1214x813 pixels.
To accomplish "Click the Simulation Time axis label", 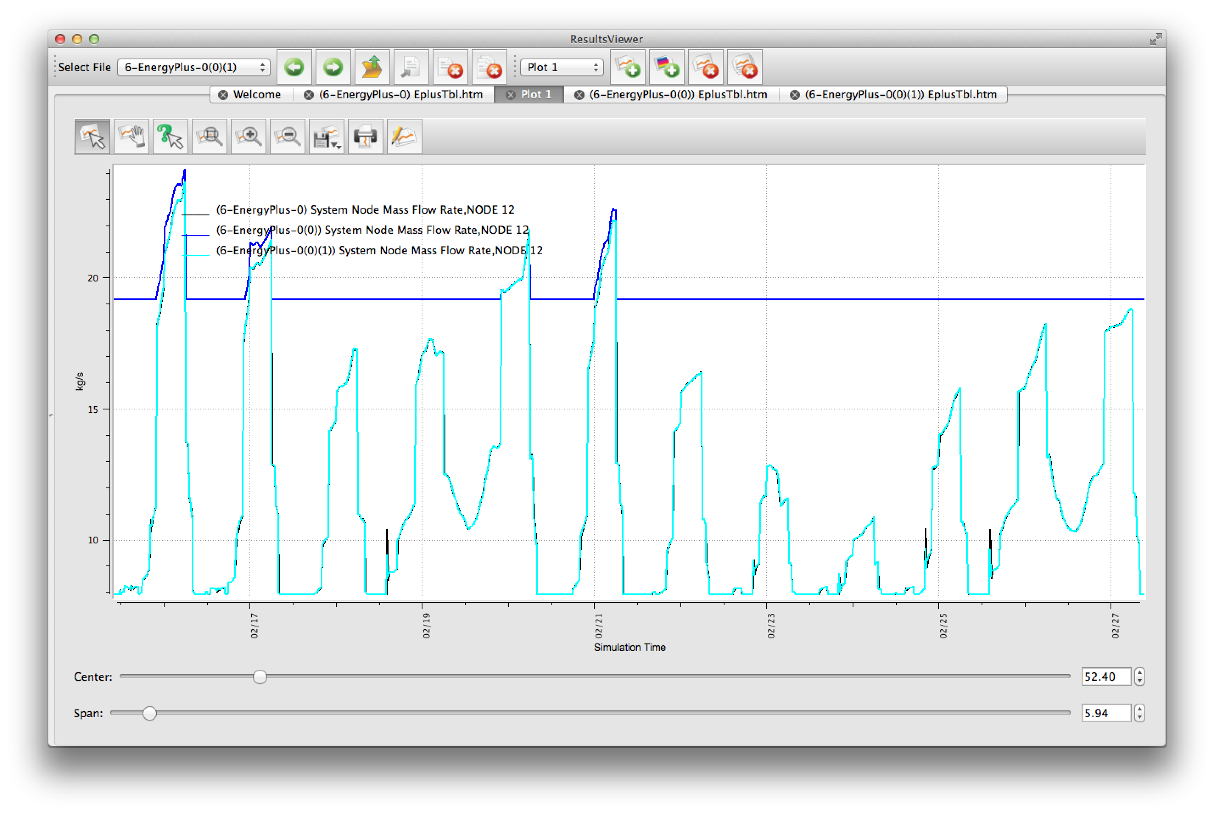I will coord(629,648).
